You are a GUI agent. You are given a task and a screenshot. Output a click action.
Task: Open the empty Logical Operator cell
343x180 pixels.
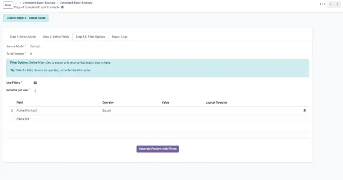(x=252, y=111)
